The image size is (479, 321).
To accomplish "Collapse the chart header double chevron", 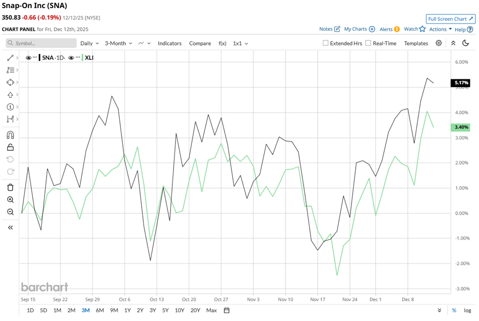I will coord(453,43).
